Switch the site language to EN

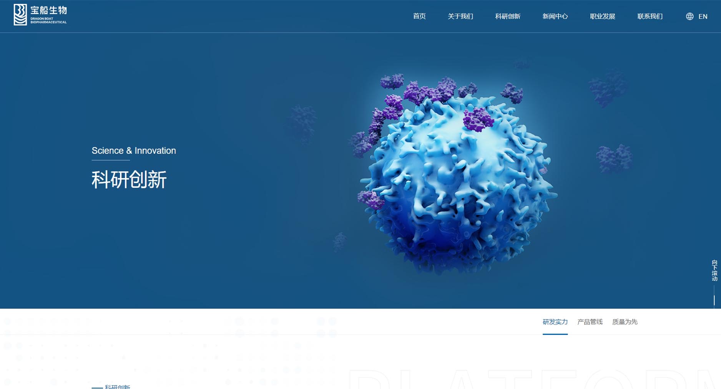(703, 17)
